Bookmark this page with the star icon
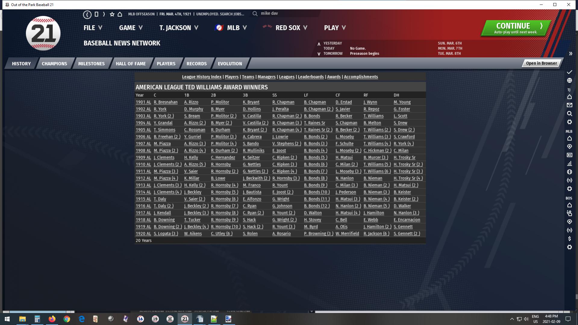Viewport: 578px width, 325px height. (x=112, y=14)
